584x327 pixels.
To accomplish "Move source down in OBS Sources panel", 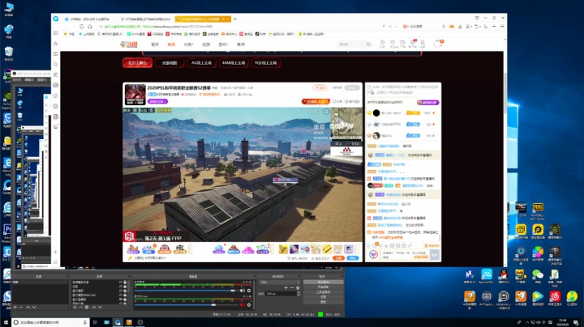I will [101, 307].
